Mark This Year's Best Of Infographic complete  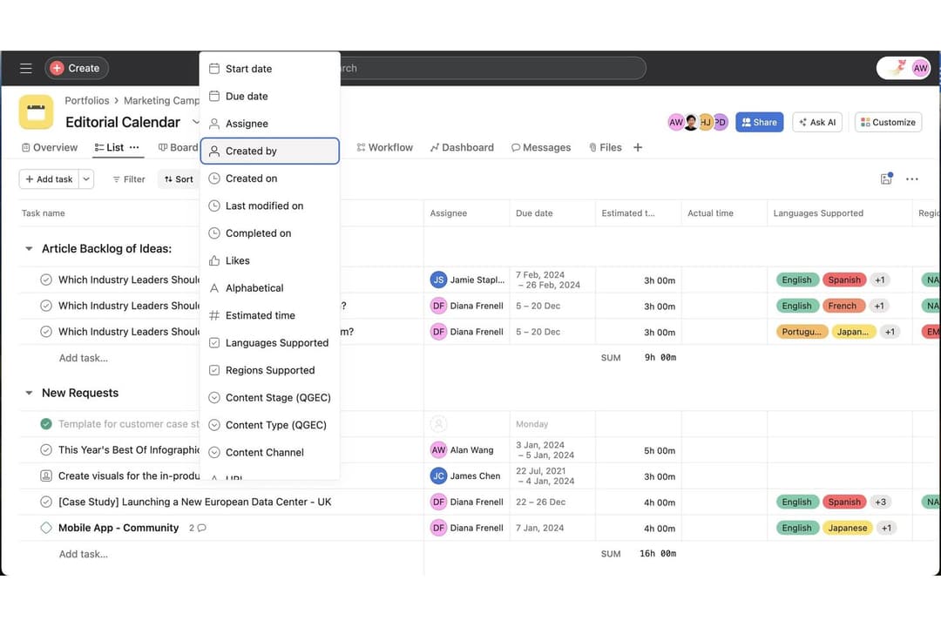[x=46, y=450]
